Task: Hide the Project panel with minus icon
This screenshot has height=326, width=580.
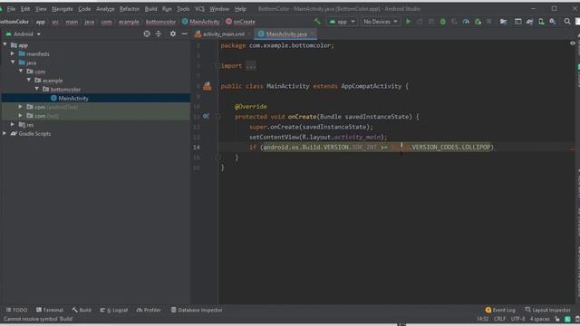Action: 184,34
